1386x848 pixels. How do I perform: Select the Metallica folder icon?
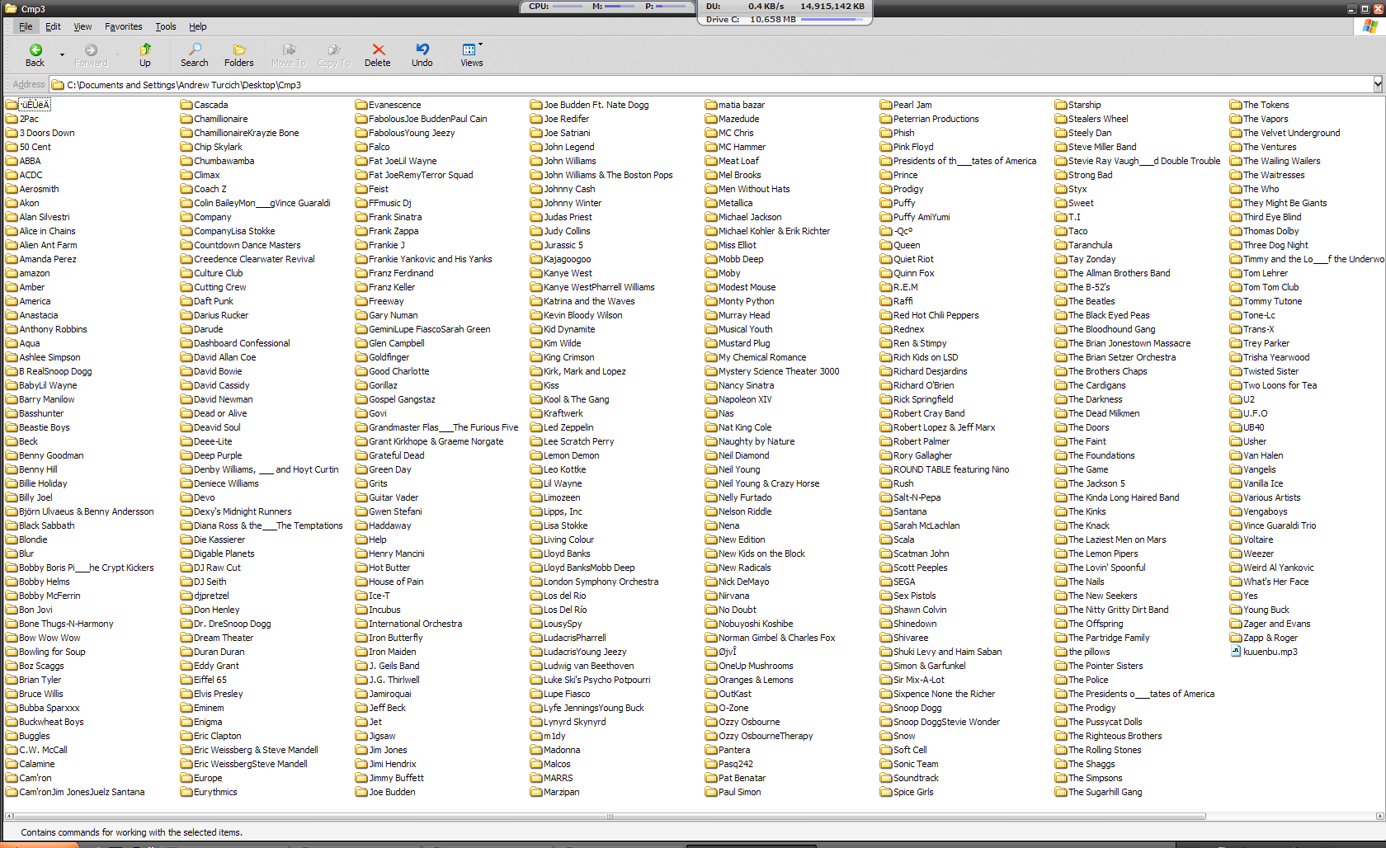tap(711, 203)
